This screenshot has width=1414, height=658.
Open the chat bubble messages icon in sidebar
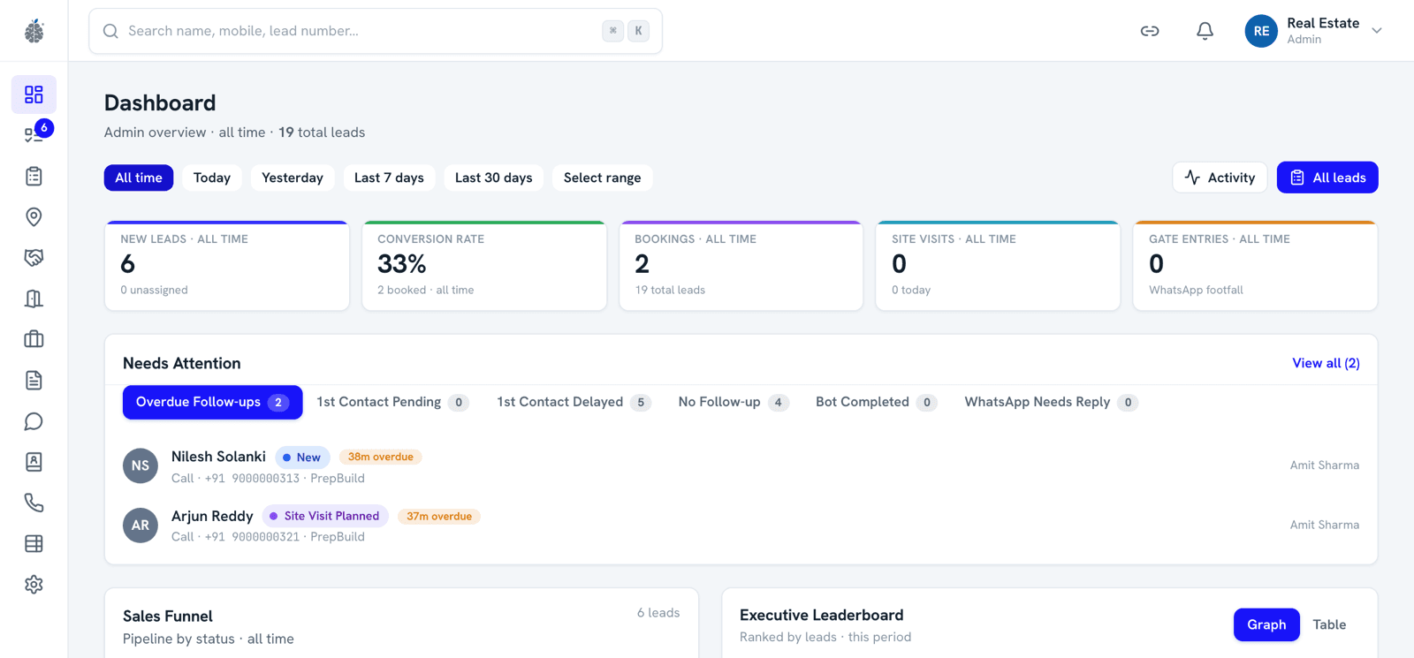pos(34,421)
